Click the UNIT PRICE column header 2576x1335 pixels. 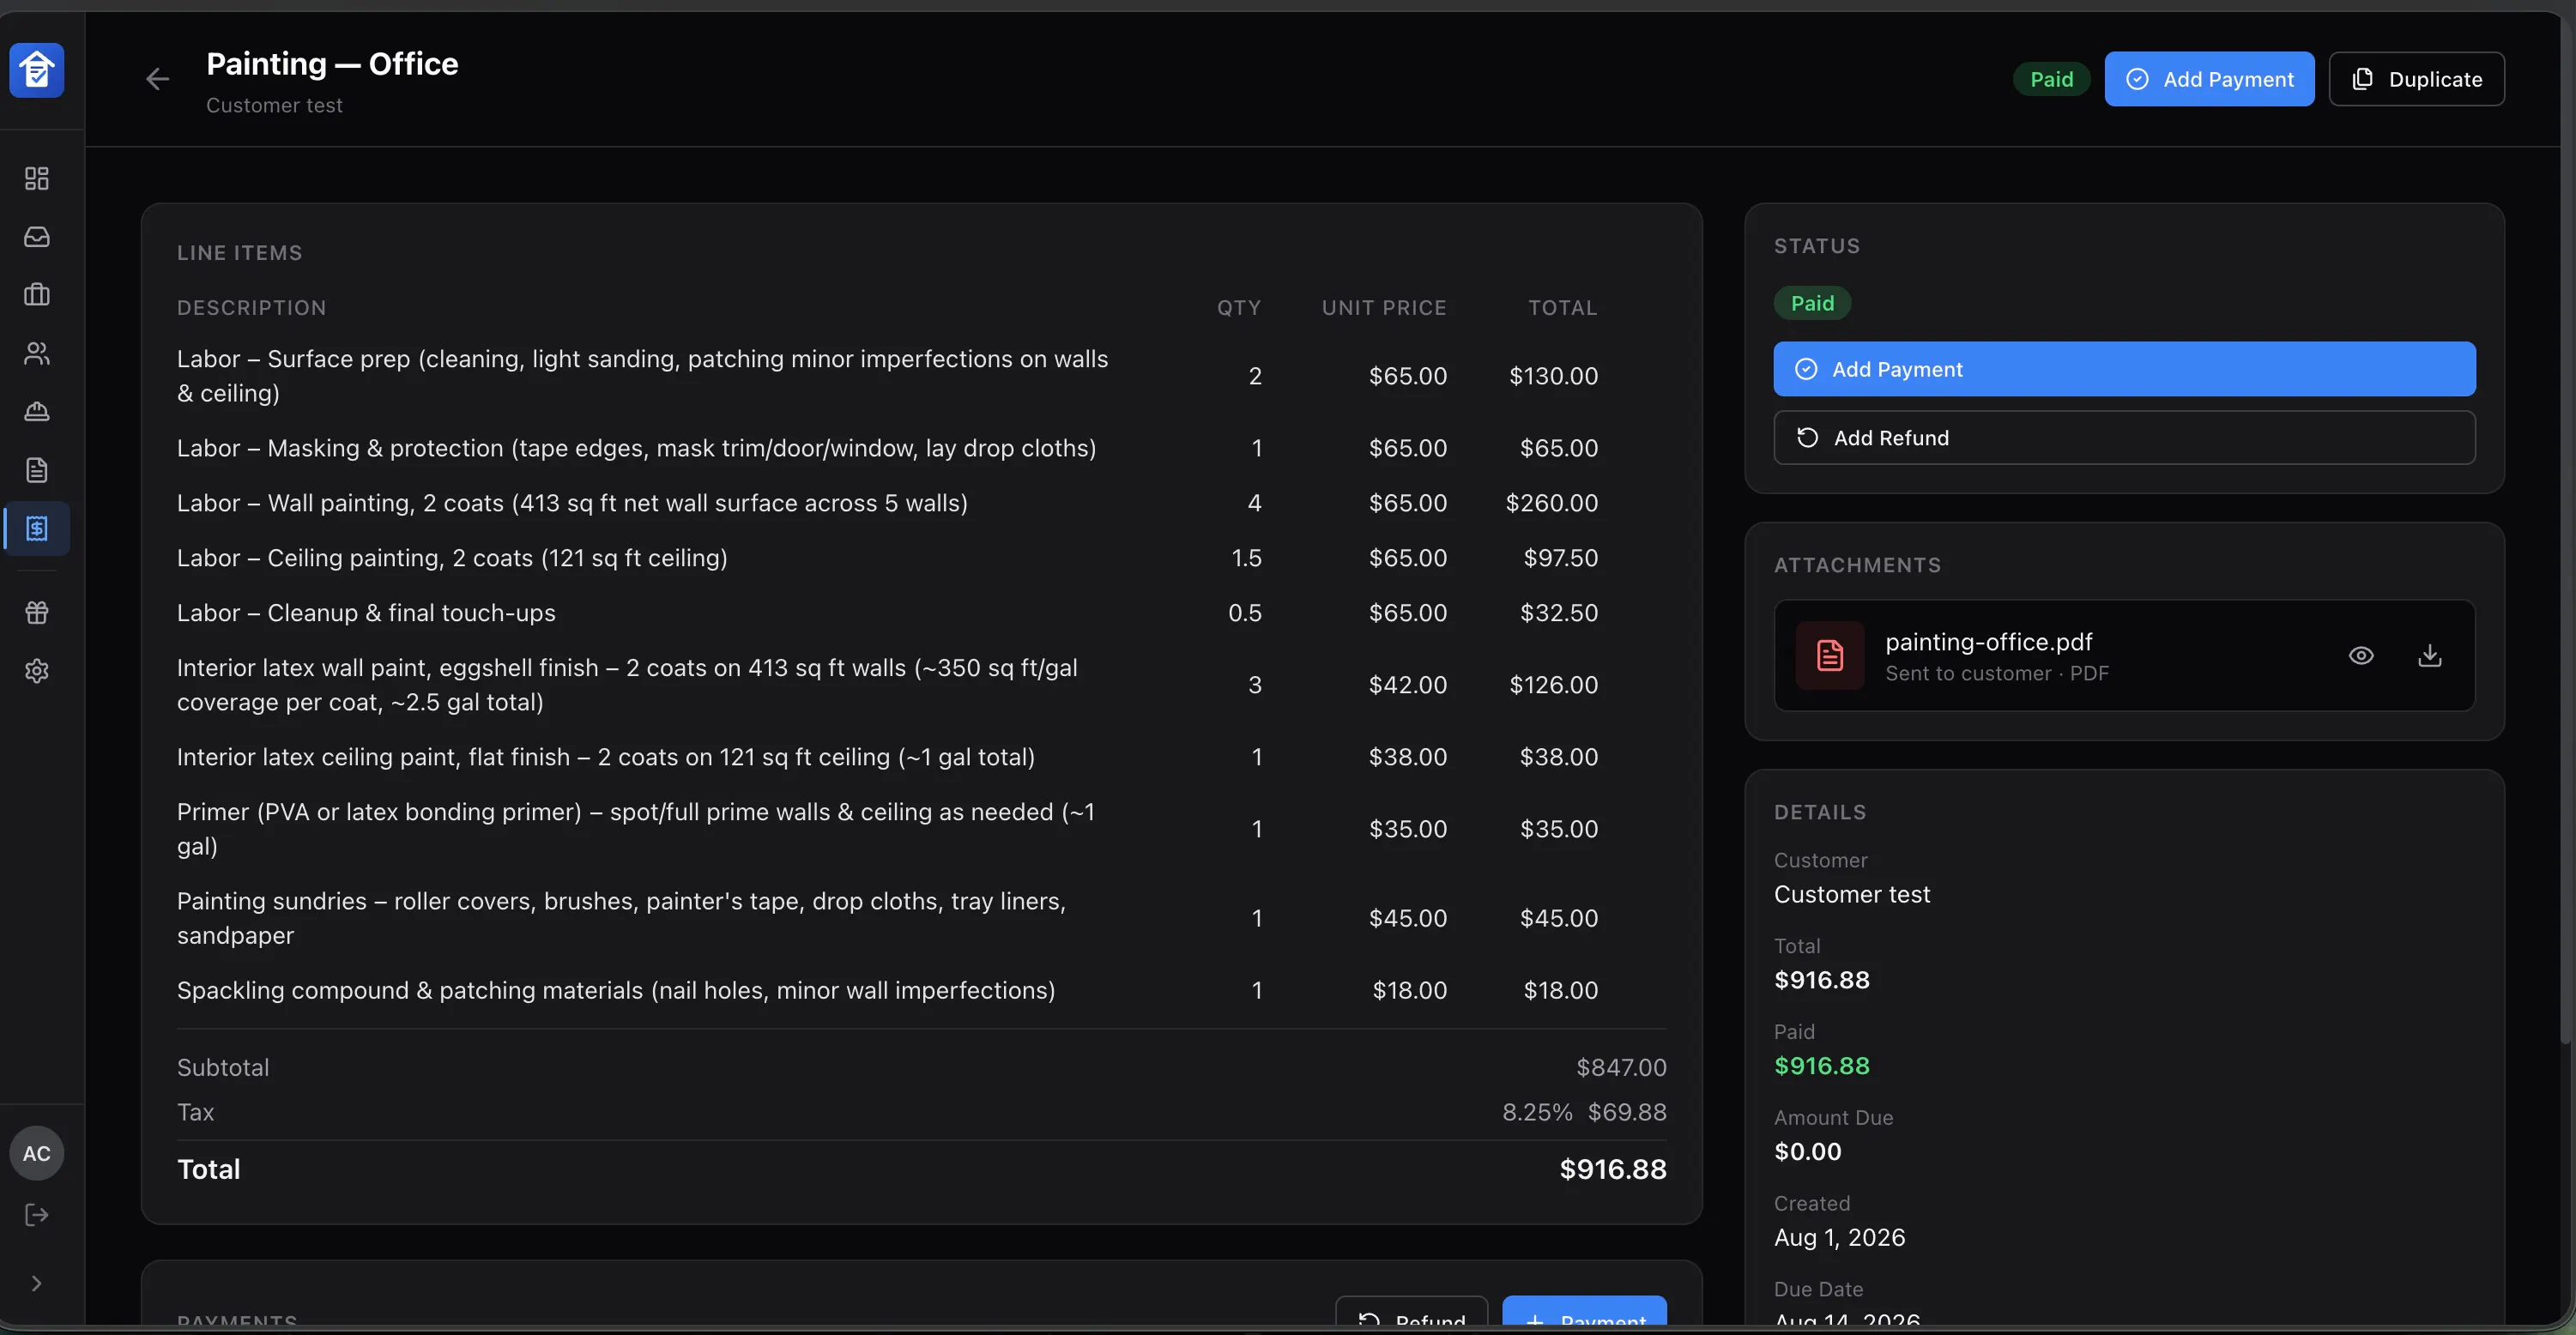click(1384, 308)
